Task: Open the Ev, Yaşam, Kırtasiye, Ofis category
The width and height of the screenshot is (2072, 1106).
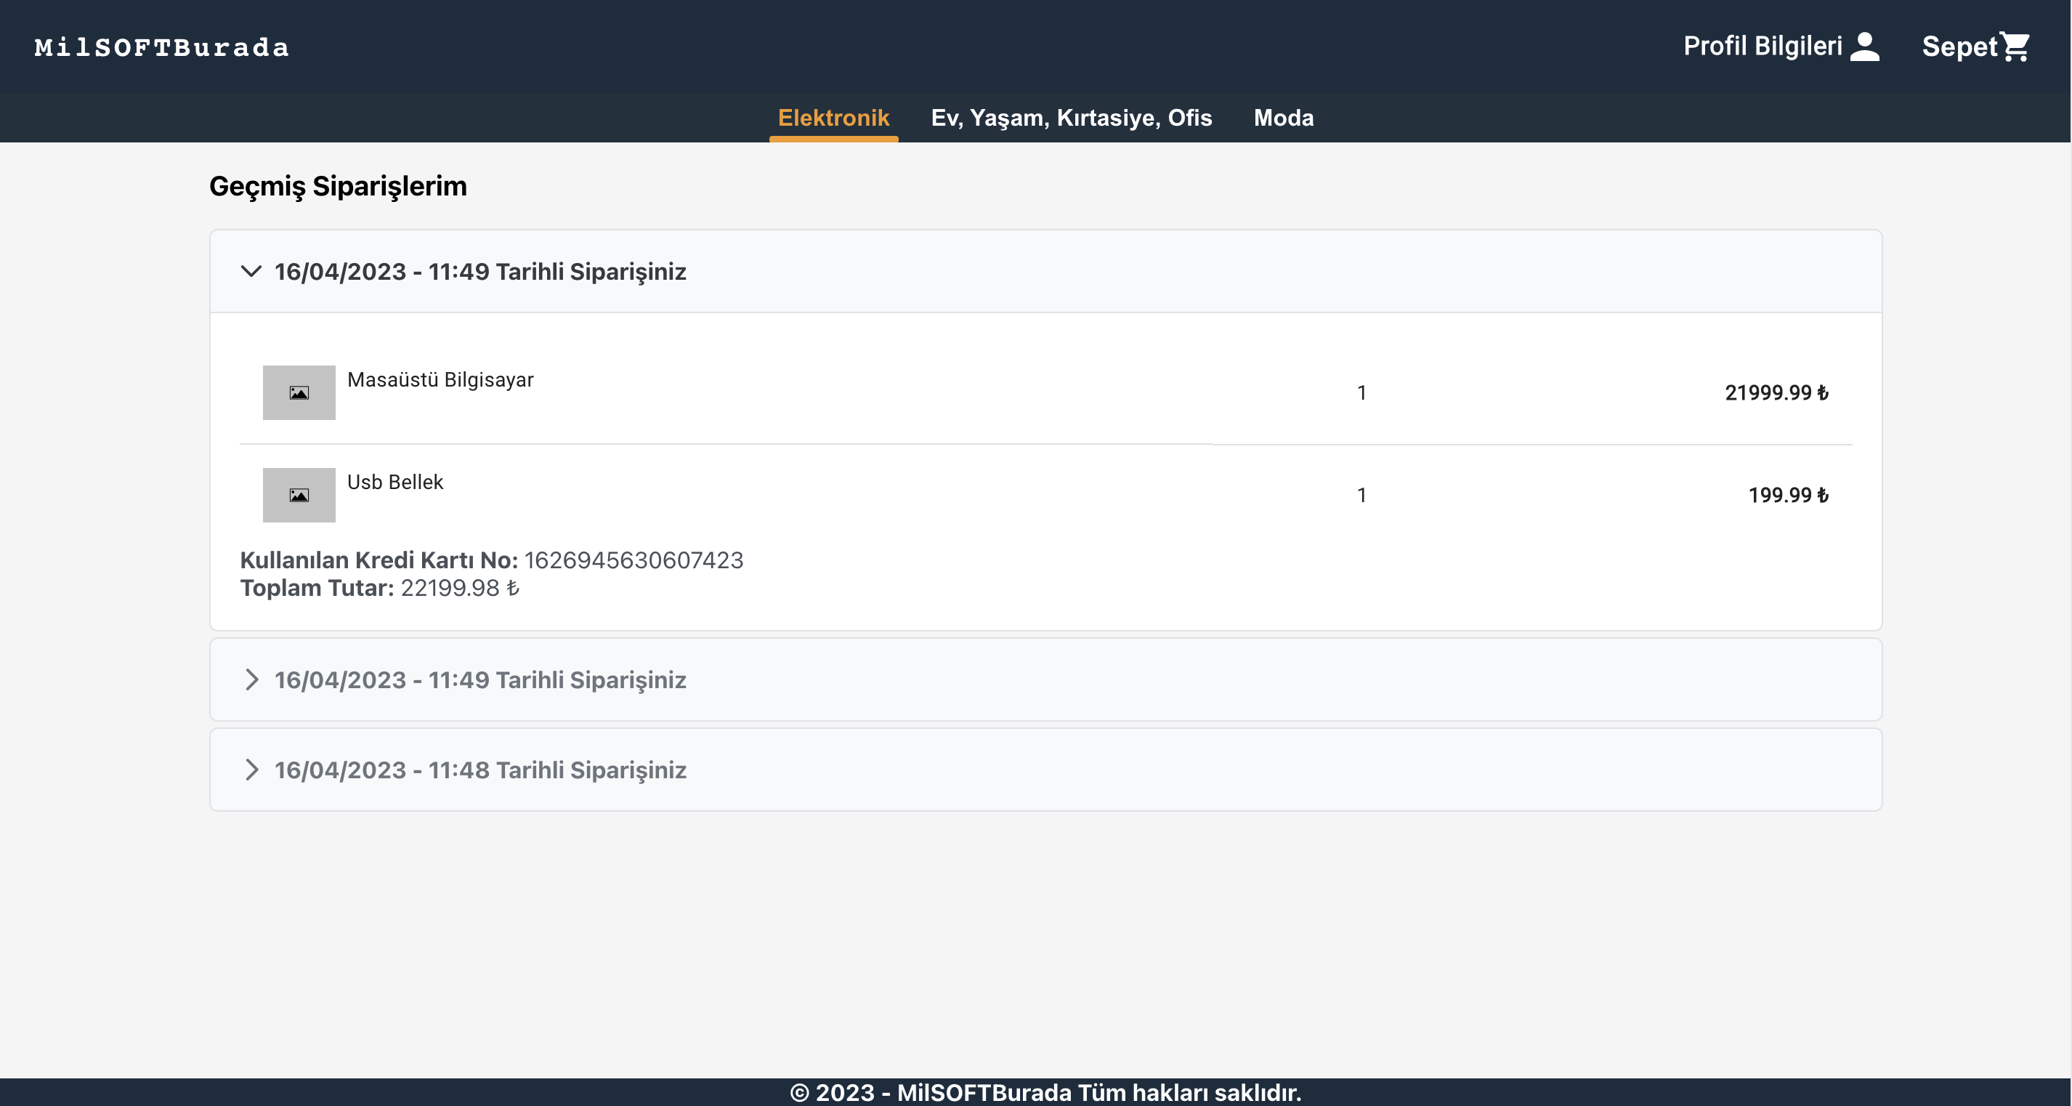Action: [1071, 118]
